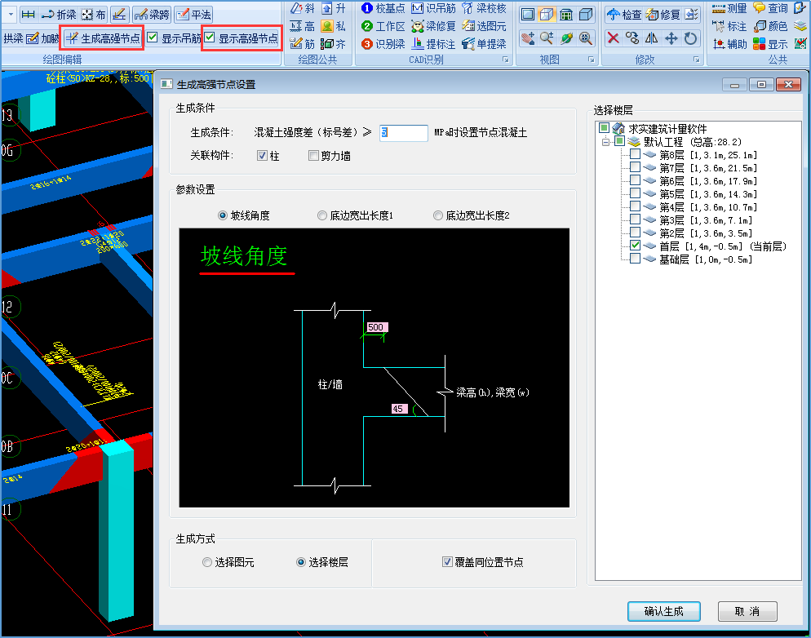Open the 查询 query tool
The height and width of the screenshot is (638, 811).
click(x=771, y=8)
